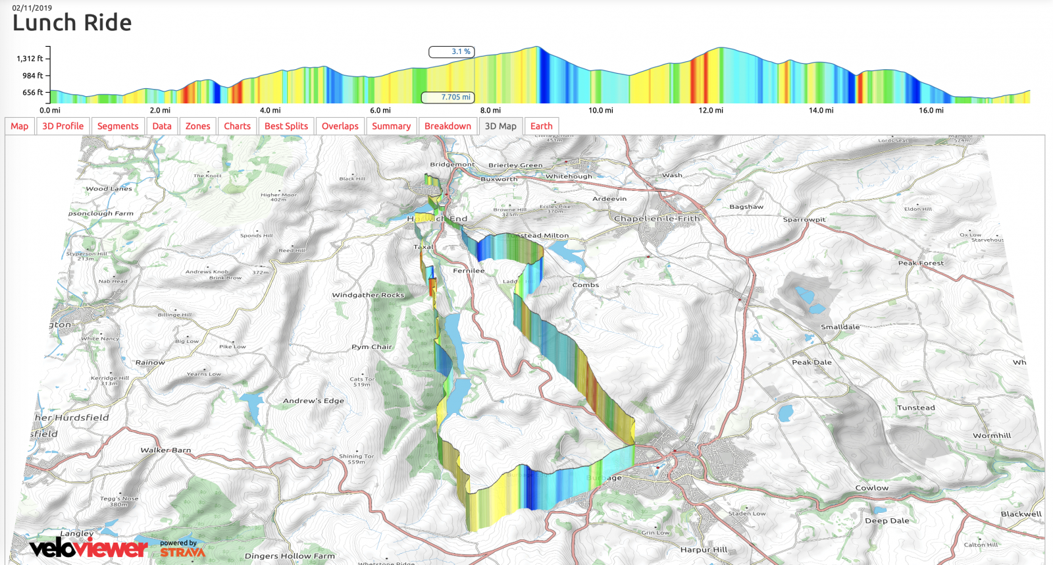1053x565 pixels.
Task: Click the 4.0 mi distance axis label
Action: [x=270, y=111]
